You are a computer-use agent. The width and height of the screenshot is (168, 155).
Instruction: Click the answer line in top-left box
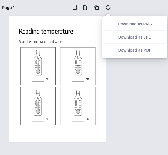click(38, 81)
